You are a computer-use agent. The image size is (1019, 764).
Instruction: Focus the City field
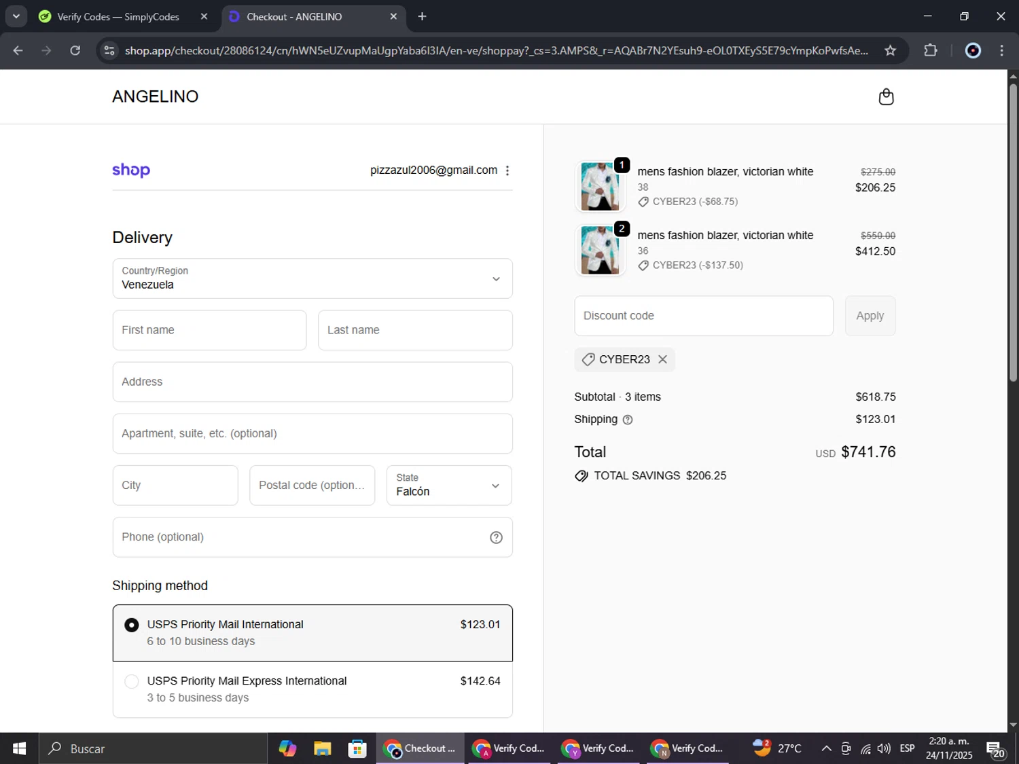(175, 486)
